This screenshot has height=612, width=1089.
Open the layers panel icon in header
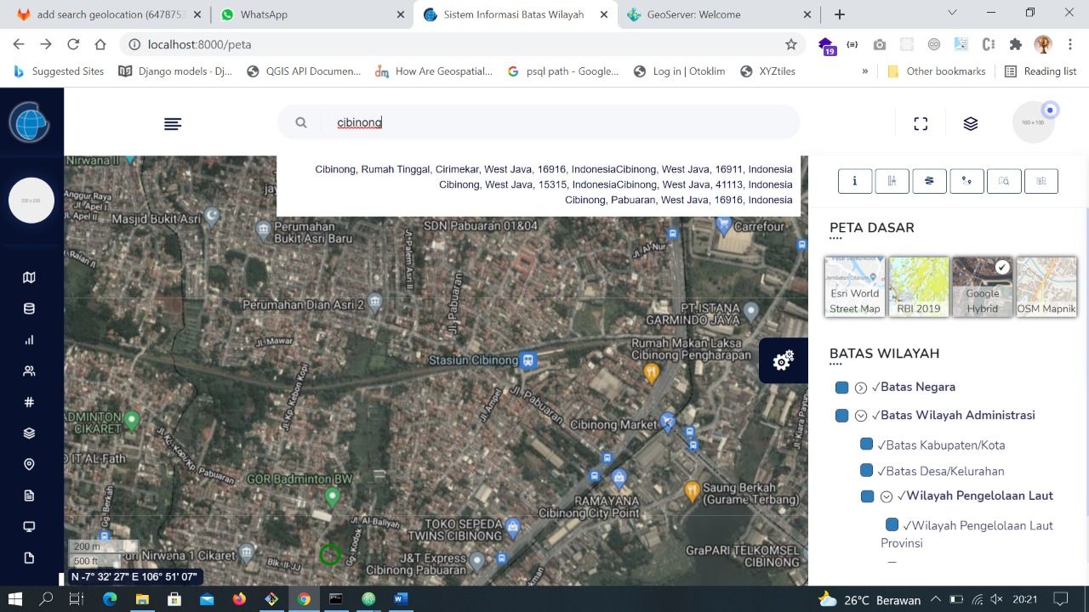[x=971, y=124]
